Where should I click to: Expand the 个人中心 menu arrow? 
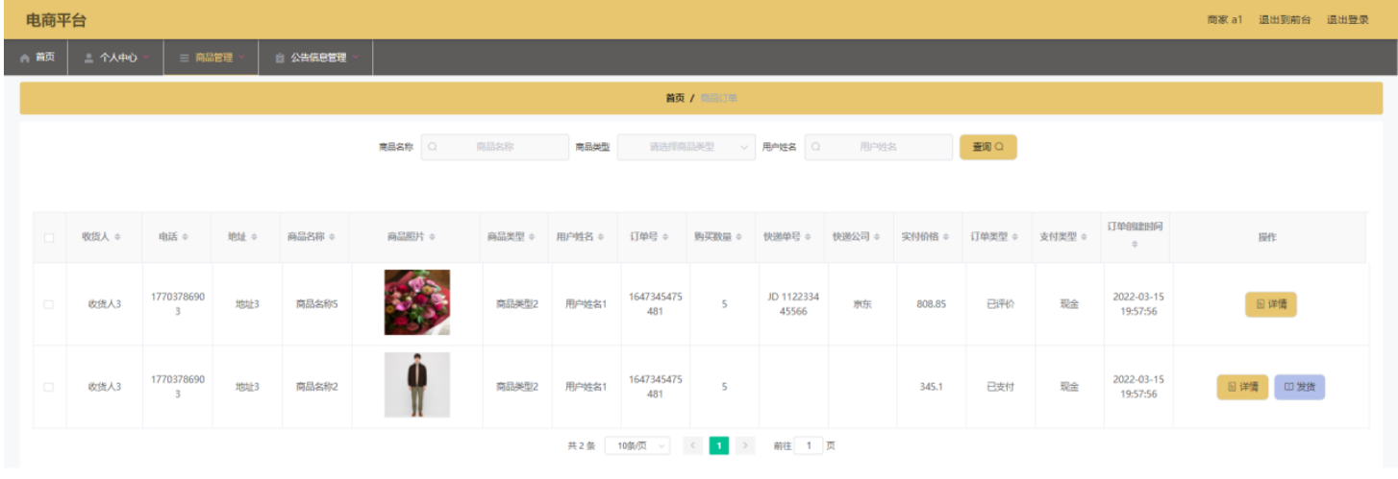[147, 58]
